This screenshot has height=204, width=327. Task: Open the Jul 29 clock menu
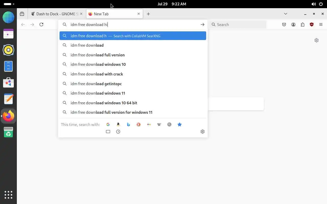click(x=172, y=4)
